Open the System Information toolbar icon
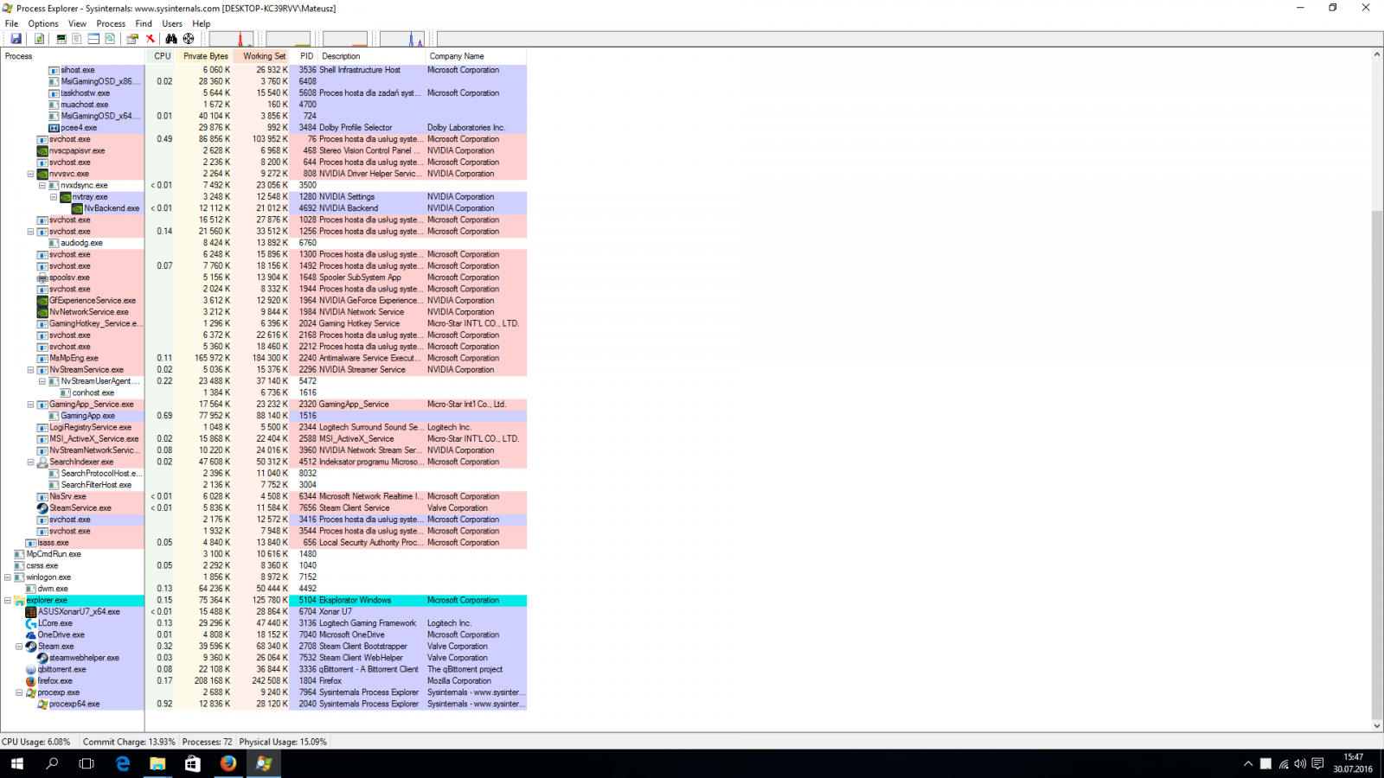The width and height of the screenshot is (1384, 778). [x=61, y=39]
